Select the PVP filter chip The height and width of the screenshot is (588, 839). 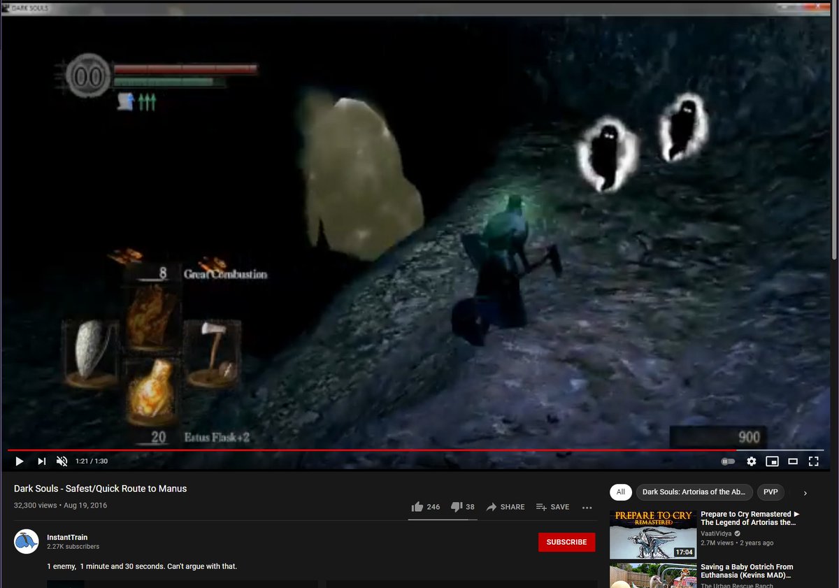[770, 492]
